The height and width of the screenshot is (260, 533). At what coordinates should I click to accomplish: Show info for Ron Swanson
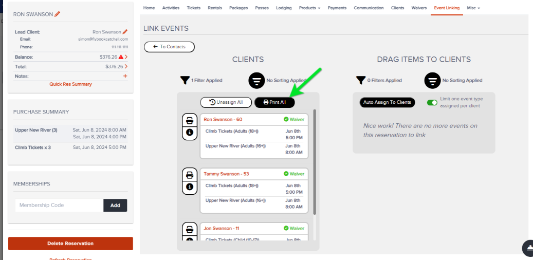click(x=190, y=133)
